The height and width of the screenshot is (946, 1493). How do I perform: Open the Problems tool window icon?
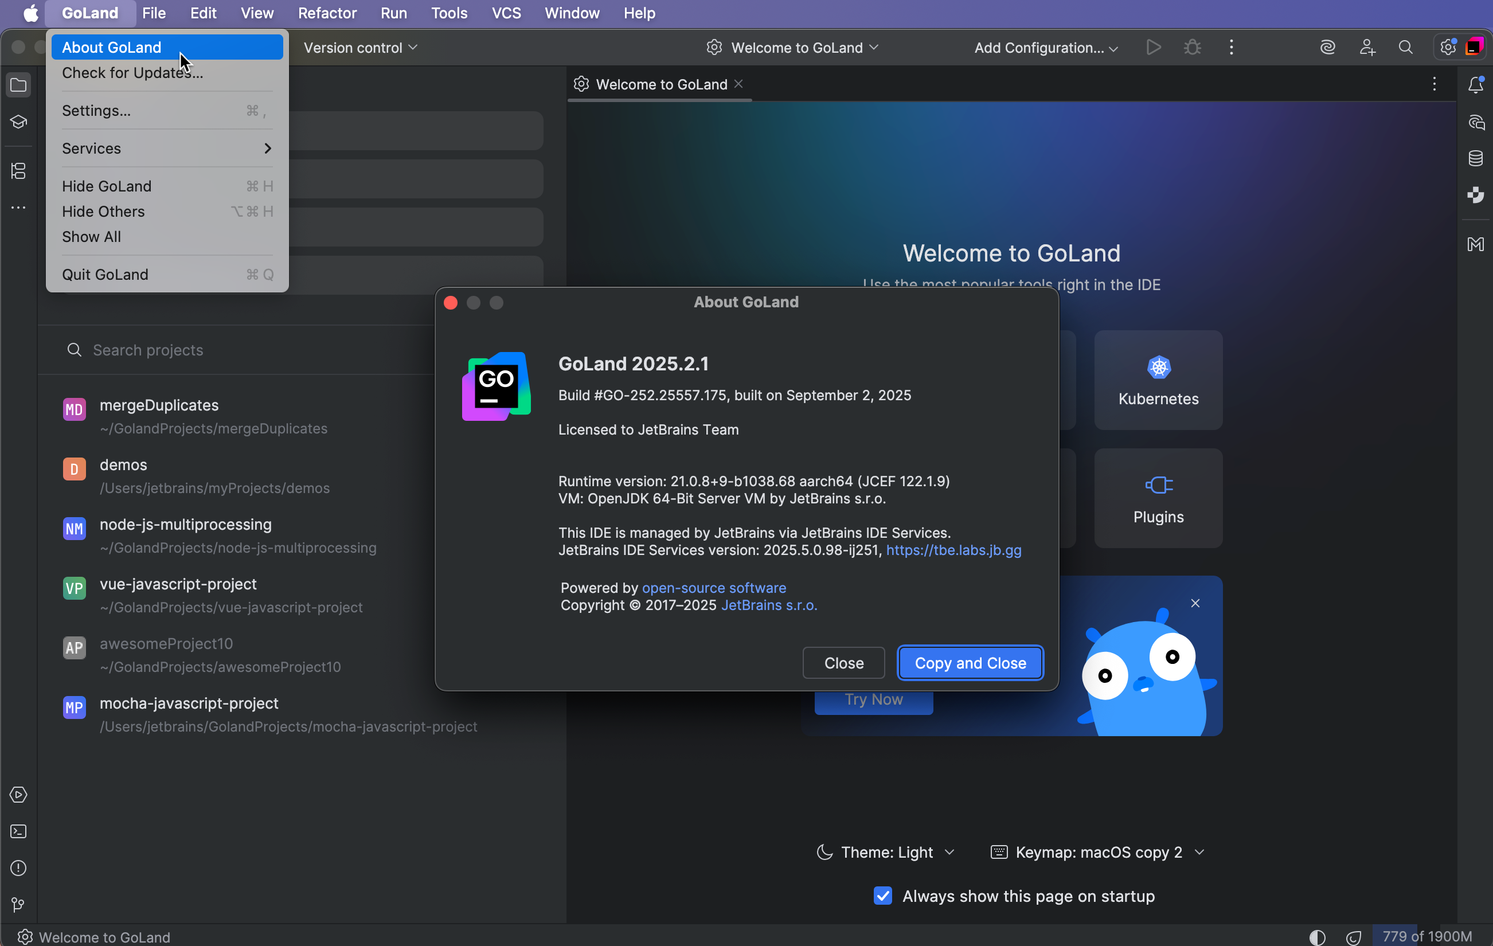click(18, 868)
